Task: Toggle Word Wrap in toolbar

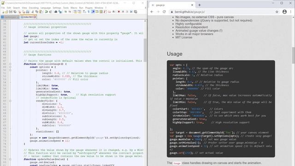Action: pos(84,12)
